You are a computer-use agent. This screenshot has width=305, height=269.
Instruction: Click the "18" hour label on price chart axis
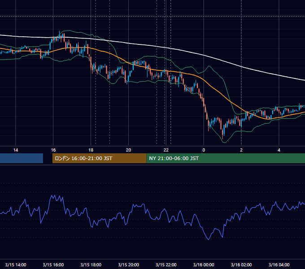91,150
